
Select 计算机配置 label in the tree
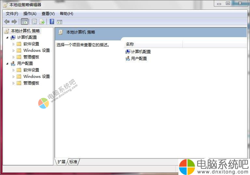27,37
